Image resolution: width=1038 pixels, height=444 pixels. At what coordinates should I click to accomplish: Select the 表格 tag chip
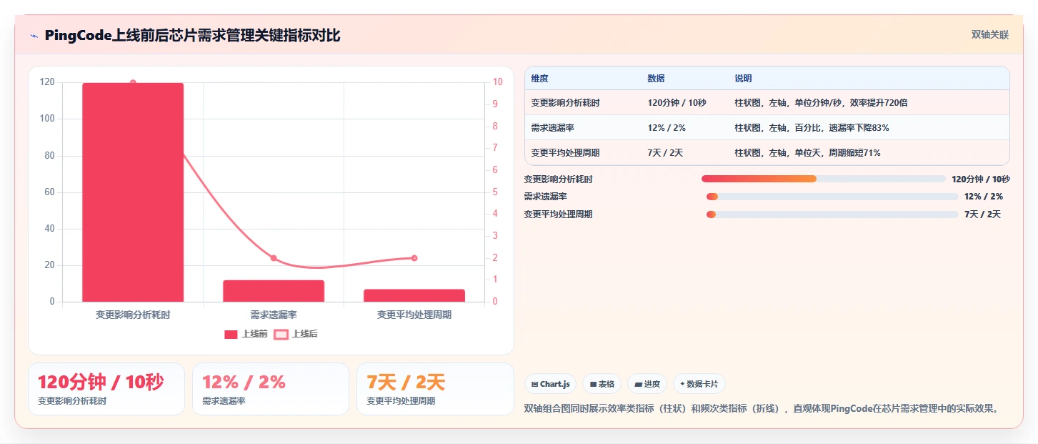(x=602, y=384)
